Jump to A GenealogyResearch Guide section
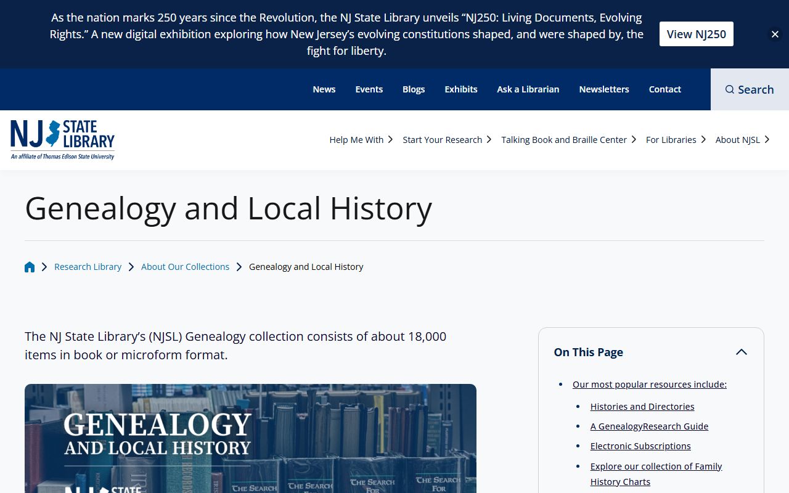This screenshot has width=789, height=493. 649,426
